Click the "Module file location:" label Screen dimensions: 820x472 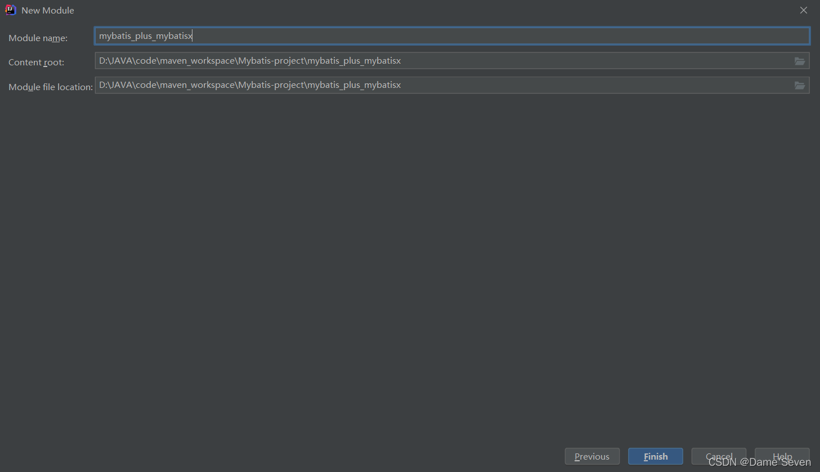(x=51, y=87)
